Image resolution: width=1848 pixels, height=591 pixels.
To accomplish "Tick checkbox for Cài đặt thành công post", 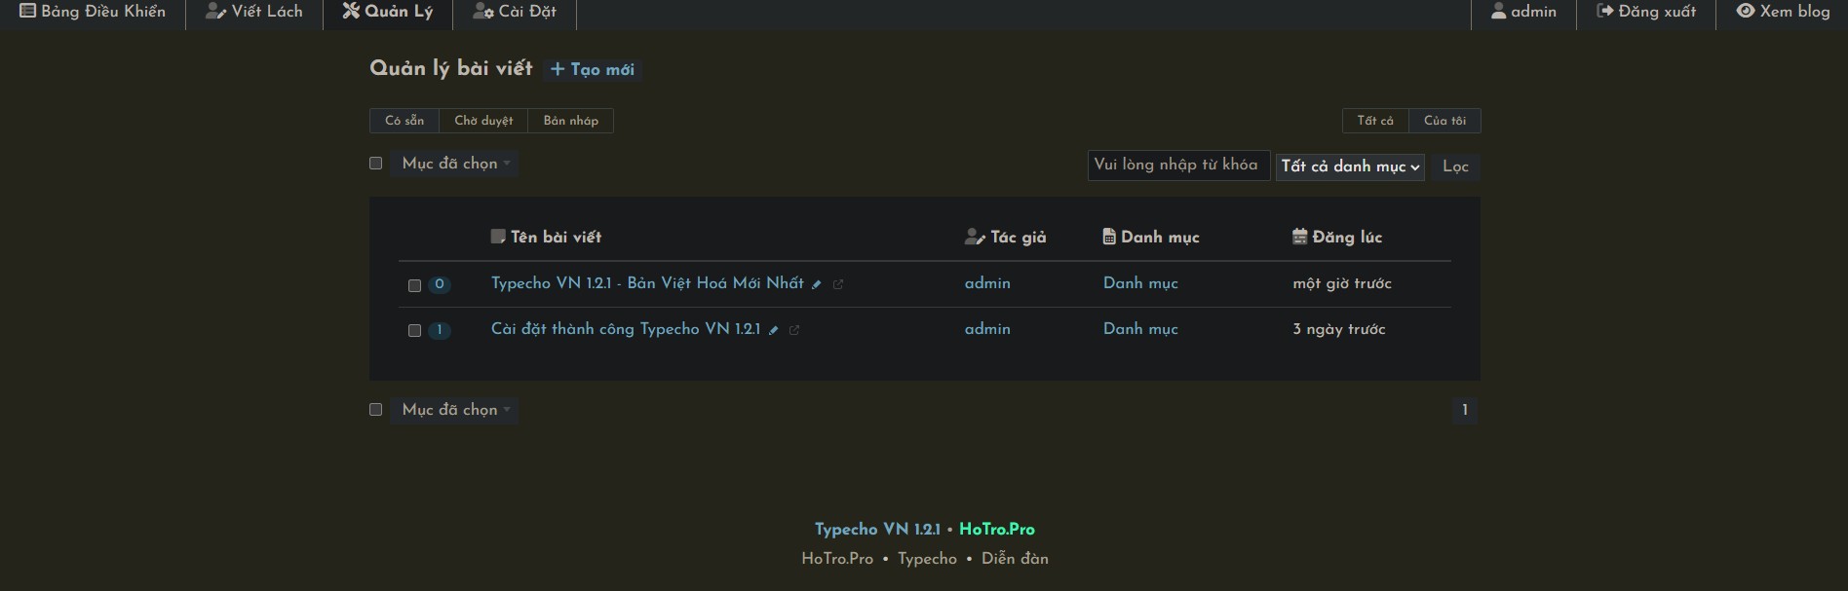I will (414, 331).
